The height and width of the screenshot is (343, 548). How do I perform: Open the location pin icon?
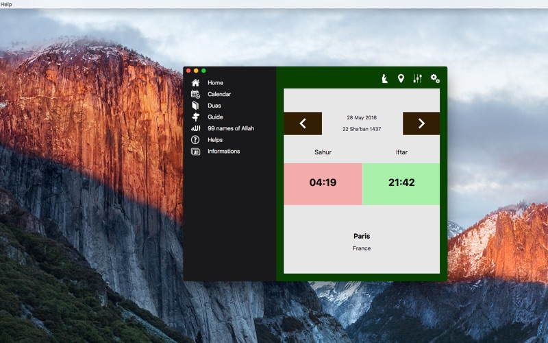click(401, 78)
